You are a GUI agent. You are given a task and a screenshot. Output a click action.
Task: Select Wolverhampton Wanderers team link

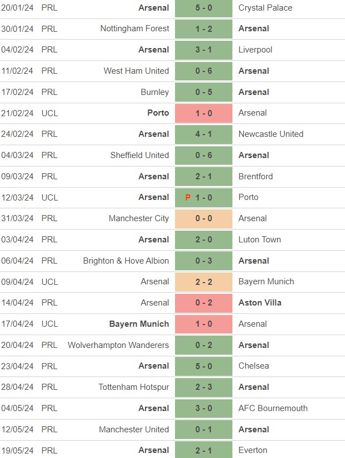tap(118, 345)
